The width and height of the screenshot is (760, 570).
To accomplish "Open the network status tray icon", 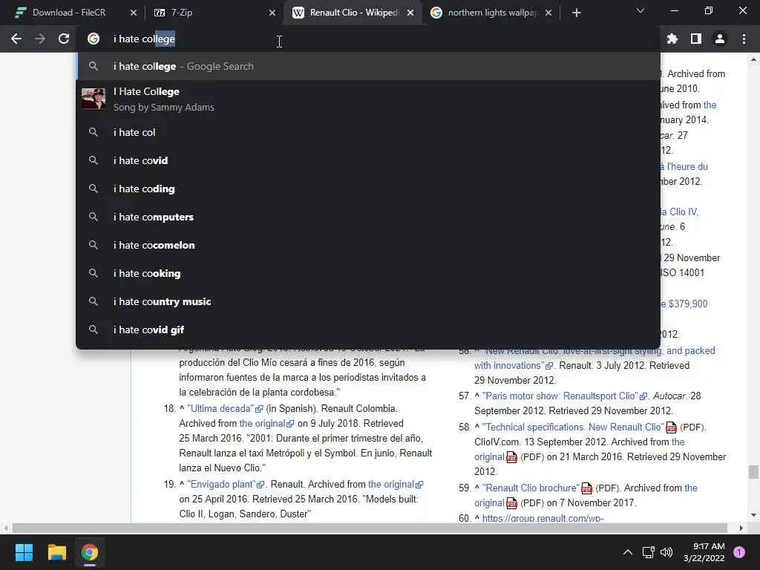I will tap(648, 552).
